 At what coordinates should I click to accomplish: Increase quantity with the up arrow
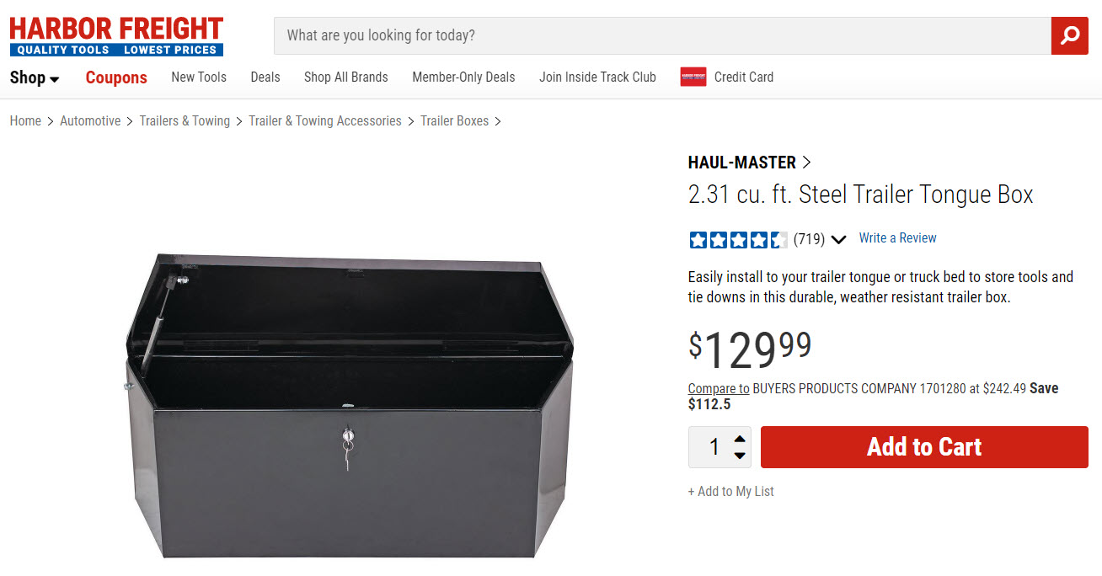point(740,439)
